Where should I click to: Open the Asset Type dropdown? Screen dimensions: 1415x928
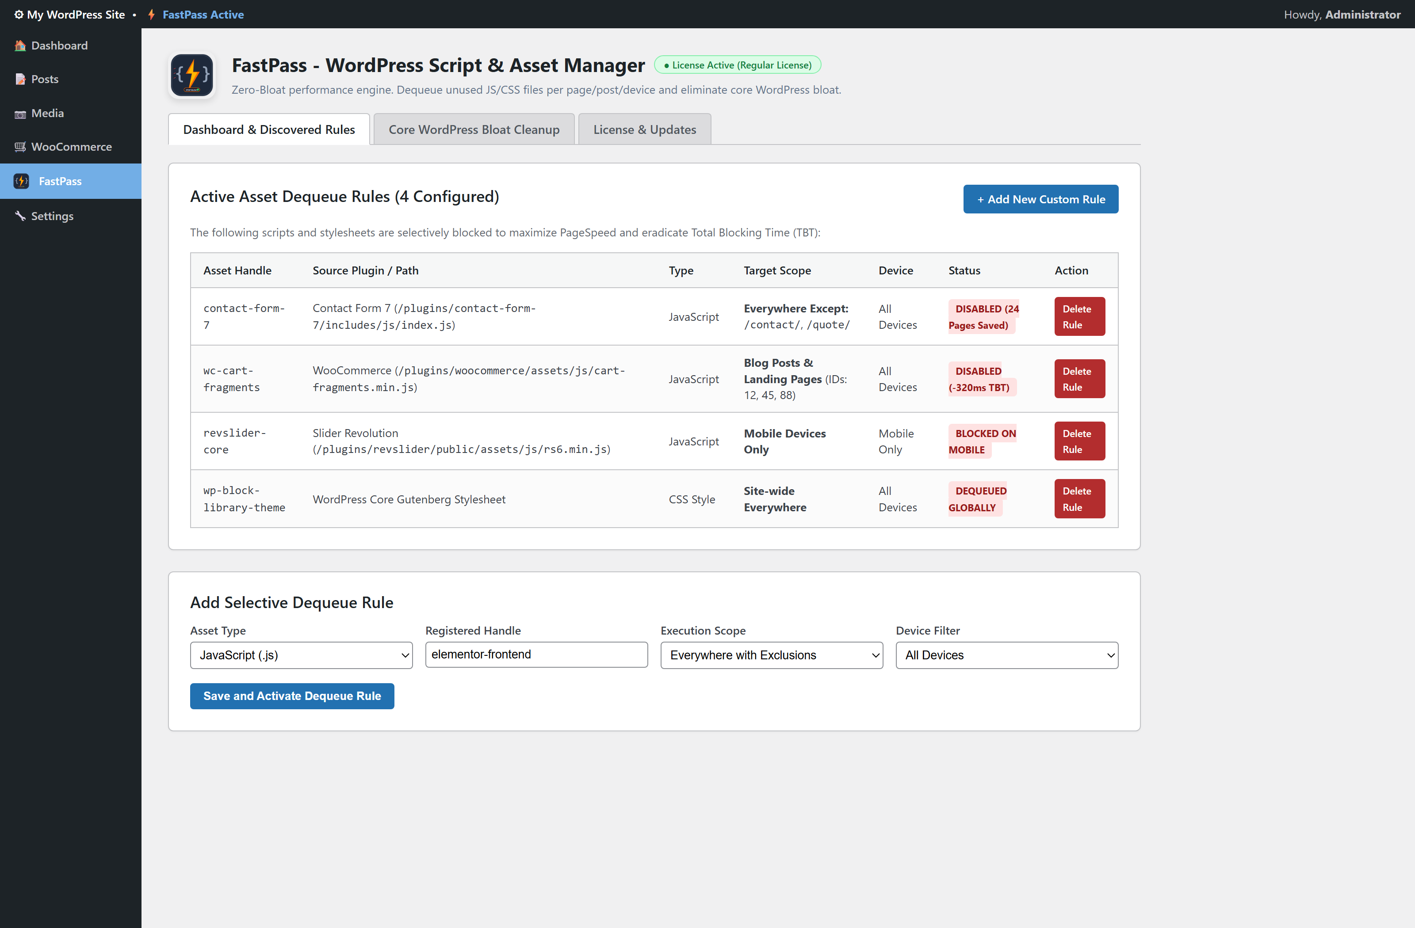tap(301, 655)
